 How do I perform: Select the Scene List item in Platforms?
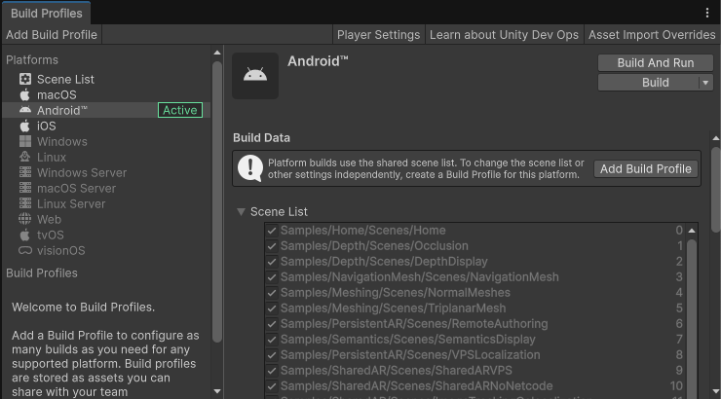point(106,79)
